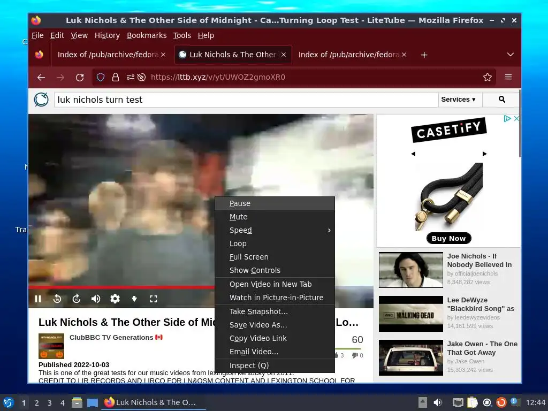The width and height of the screenshot is (548, 411).
Task: Rewind ten seconds in the video player
Action: pyautogui.click(x=57, y=299)
